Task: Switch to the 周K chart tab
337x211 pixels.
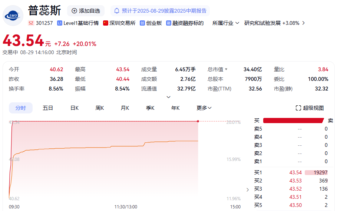Action: [x=99, y=108]
